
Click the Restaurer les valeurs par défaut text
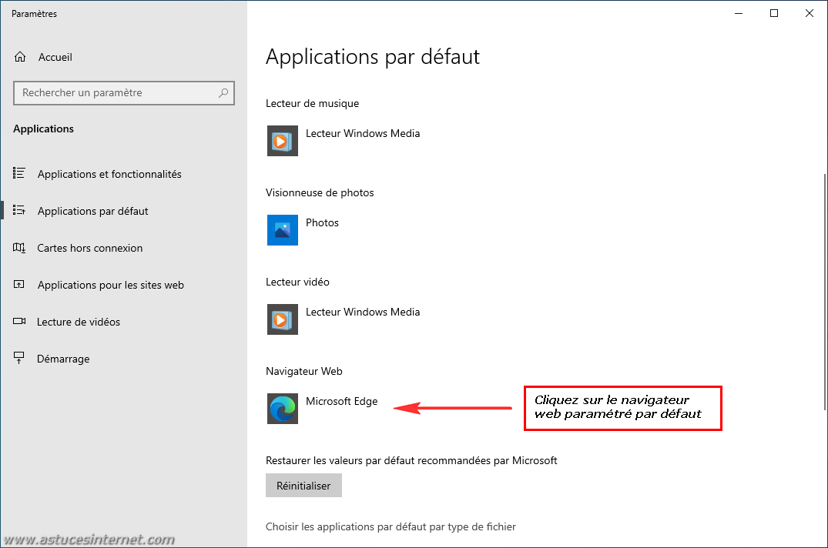point(411,460)
